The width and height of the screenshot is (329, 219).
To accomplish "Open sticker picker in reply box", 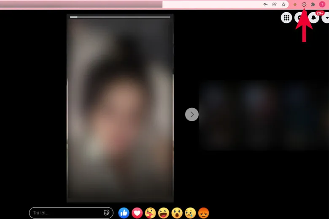I will click(107, 213).
